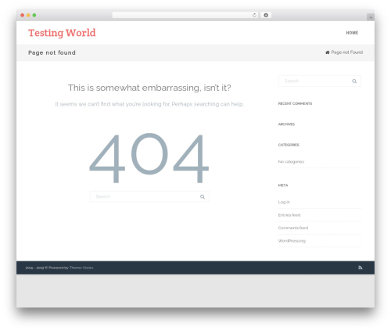Click the Page not found page title
The height and width of the screenshot is (331, 391).
[52, 52]
